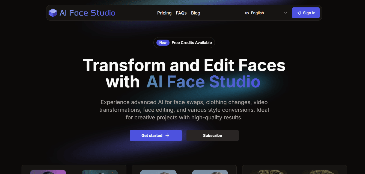Image resolution: width=365 pixels, height=174 pixels.
Task: Click the AI Face Studio brand name
Action: click(x=87, y=13)
